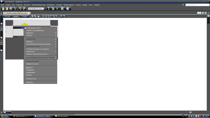
Task: Expand the Привязать submenu
Action: tap(40, 33)
